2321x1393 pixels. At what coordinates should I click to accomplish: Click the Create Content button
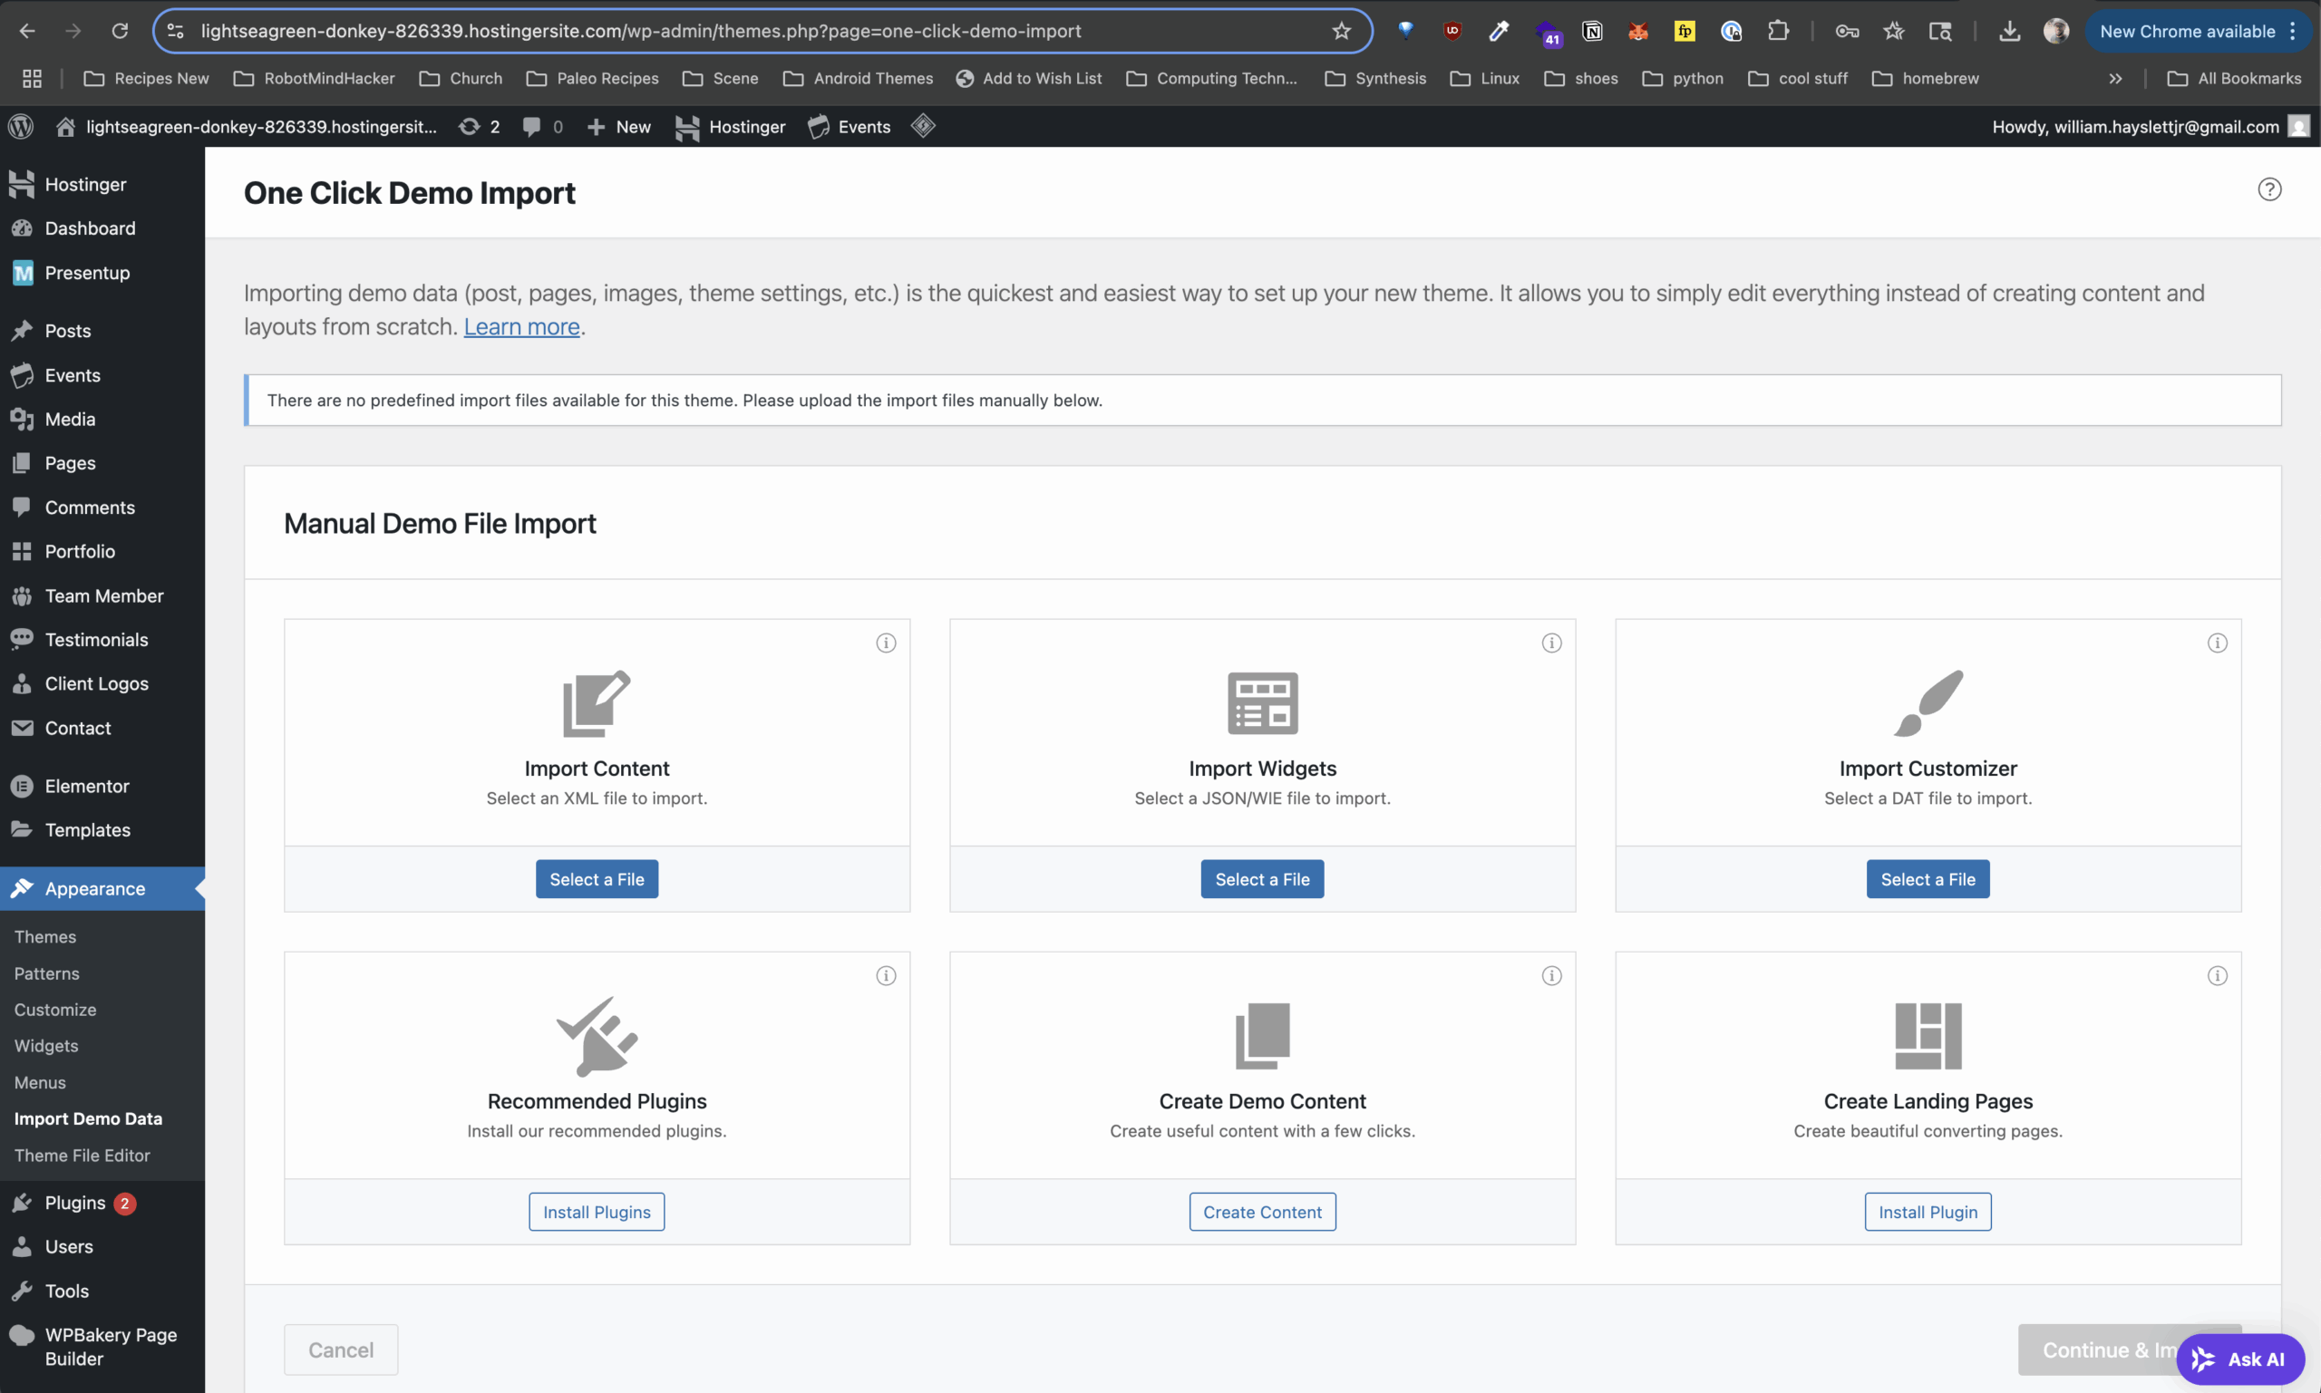1262,1213
